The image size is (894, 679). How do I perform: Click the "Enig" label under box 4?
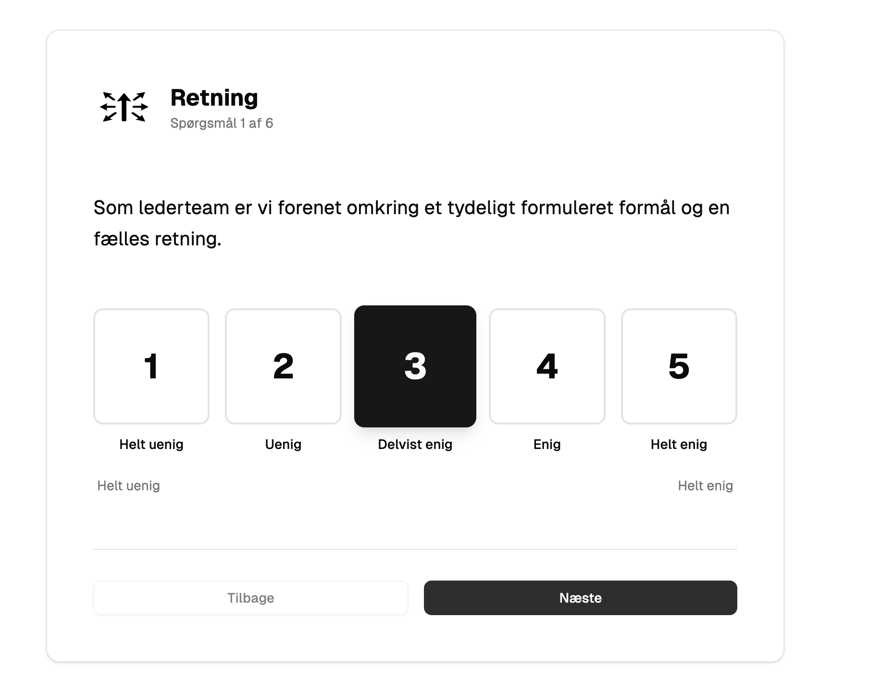pyautogui.click(x=547, y=444)
